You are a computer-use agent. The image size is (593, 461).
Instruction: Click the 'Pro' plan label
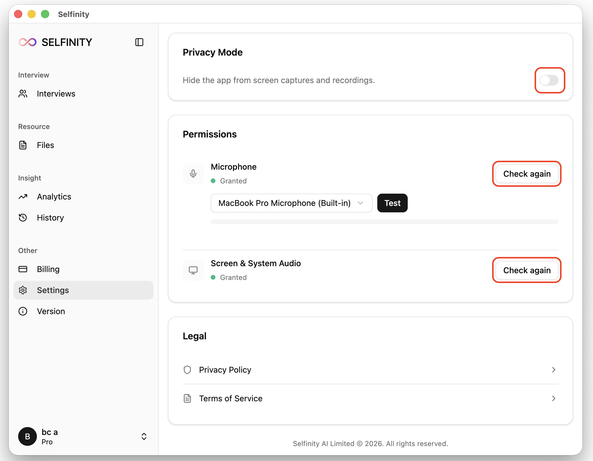[47, 442]
